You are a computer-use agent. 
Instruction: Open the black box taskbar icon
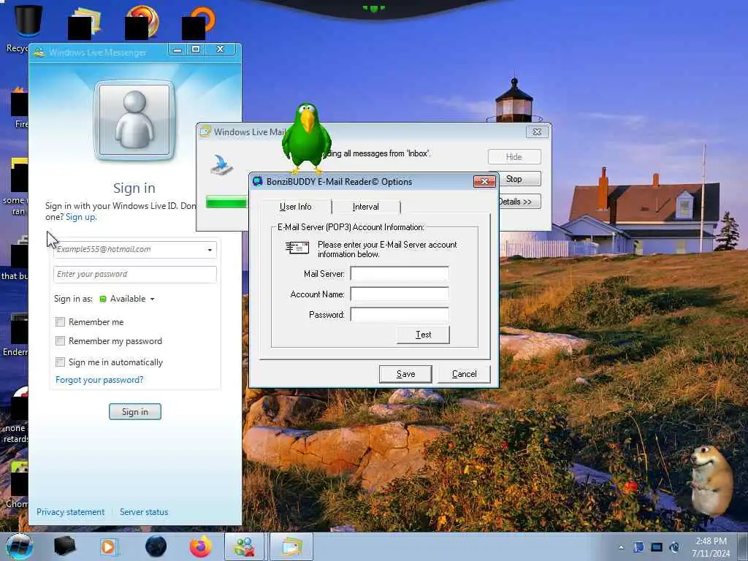[64, 546]
